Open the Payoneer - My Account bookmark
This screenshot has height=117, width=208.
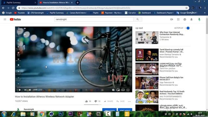111,13
